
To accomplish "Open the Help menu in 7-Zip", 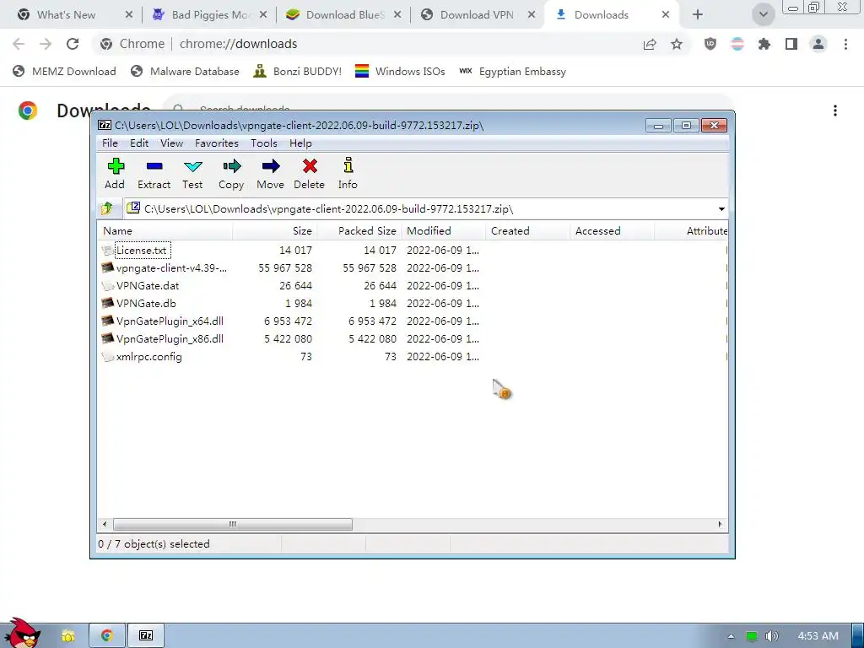I will (x=301, y=143).
